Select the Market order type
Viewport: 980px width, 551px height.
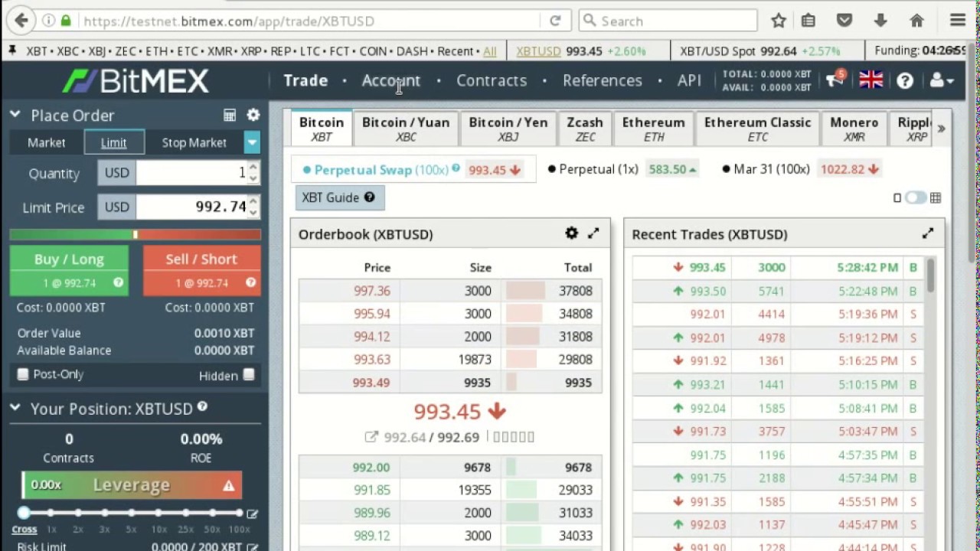[x=46, y=142]
